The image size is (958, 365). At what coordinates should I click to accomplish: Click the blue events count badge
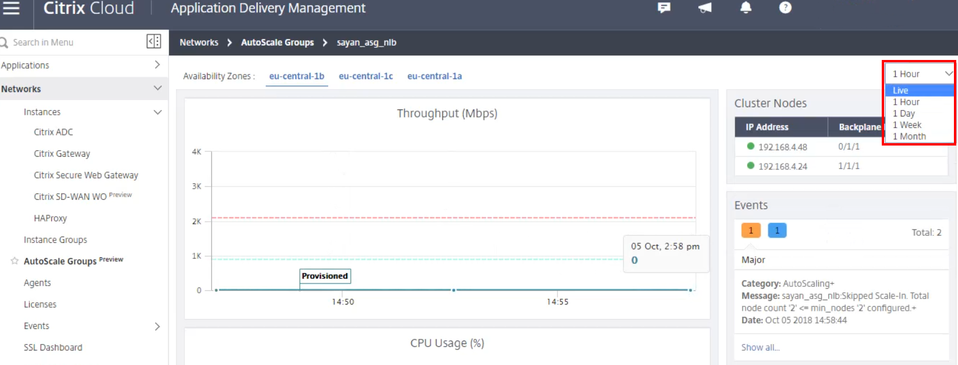point(777,231)
